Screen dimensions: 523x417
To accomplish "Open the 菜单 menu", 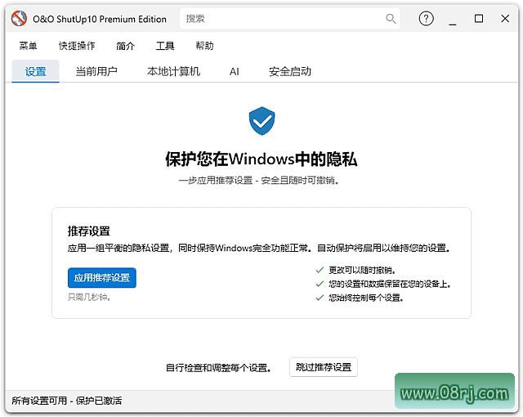I will 28,46.
